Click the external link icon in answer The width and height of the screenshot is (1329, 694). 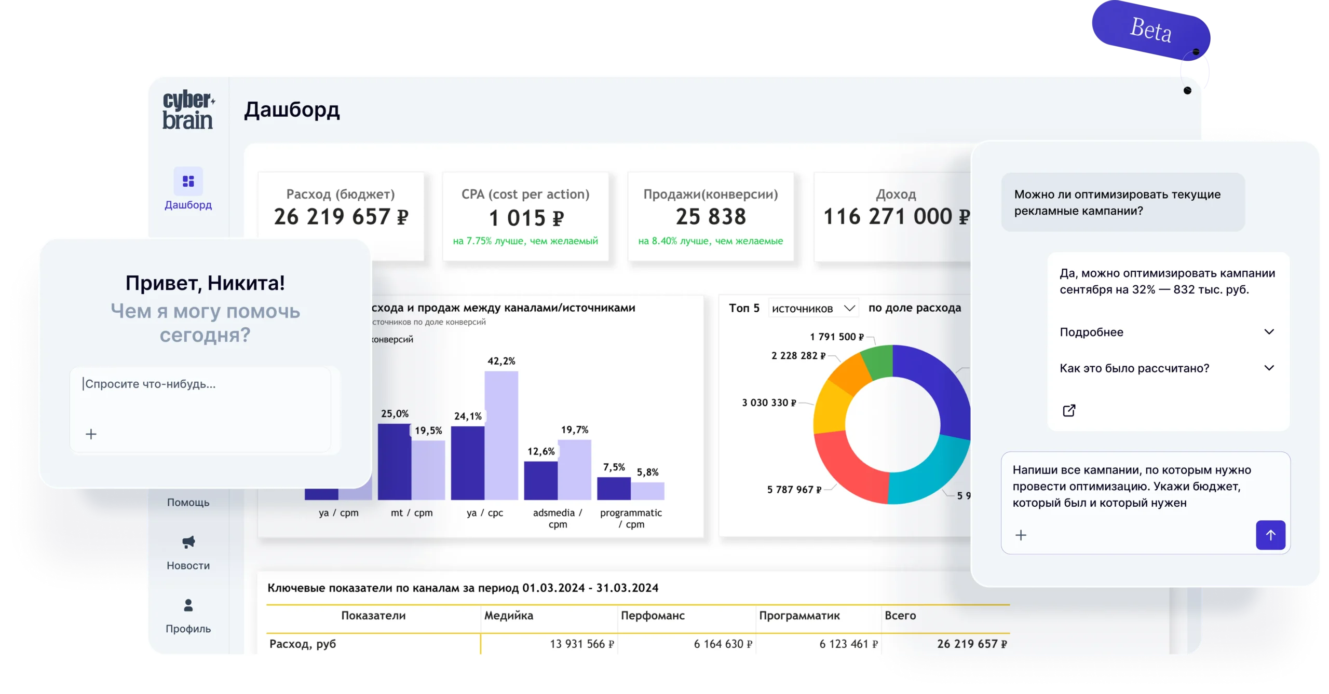(x=1069, y=410)
